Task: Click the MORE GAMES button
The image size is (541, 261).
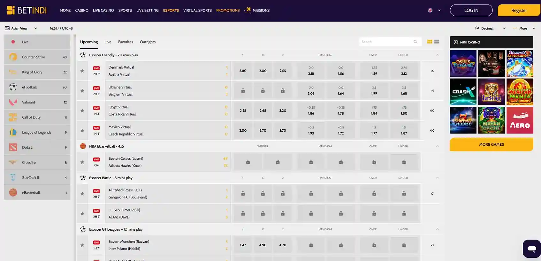Action: [x=491, y=144]
